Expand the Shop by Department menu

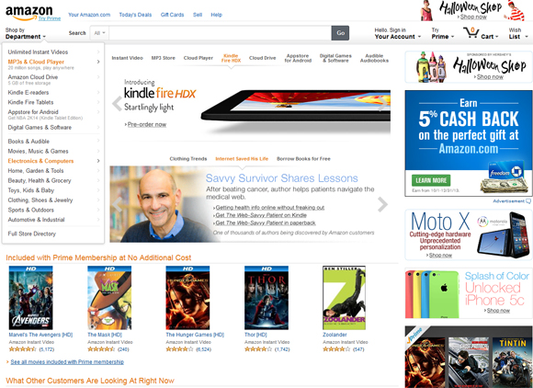coord(26,34)
